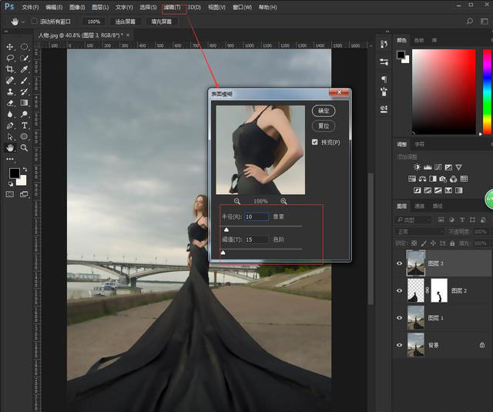The height and width of the screenshot is (412, 493).
Task: Open 图像(I) menu
Action: coord(77,7)
